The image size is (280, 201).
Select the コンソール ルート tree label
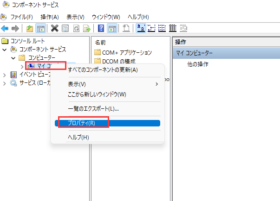[28, 41]
